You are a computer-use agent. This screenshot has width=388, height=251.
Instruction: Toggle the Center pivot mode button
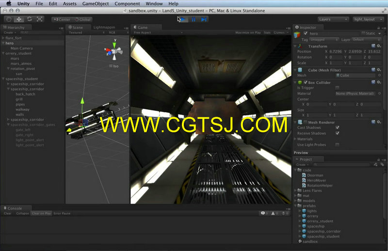click(62, 19)
